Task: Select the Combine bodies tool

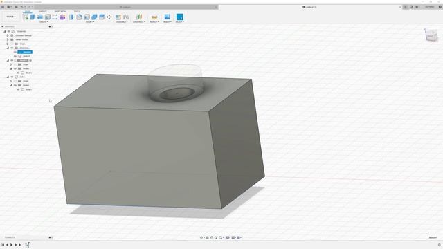Action: click(94, 17)
